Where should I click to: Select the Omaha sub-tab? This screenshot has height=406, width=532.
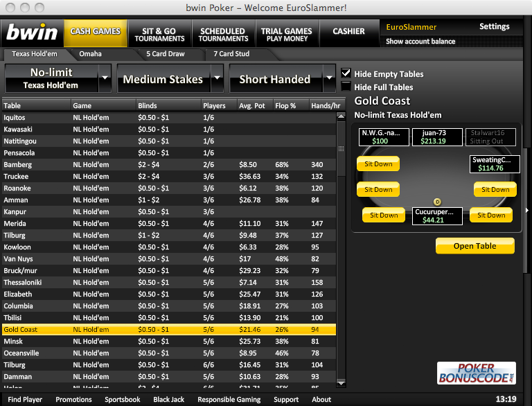coord(90,53)
